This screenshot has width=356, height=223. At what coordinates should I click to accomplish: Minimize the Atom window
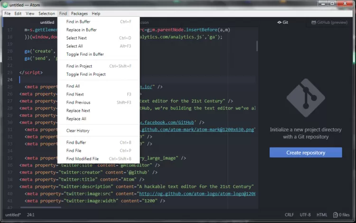point(323,3)
